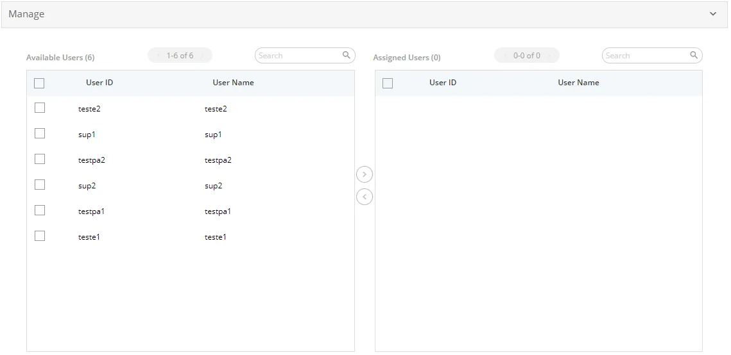Click testpa1 in the User Name column
Screen dimensions: 731x355
tap(218, 211)
